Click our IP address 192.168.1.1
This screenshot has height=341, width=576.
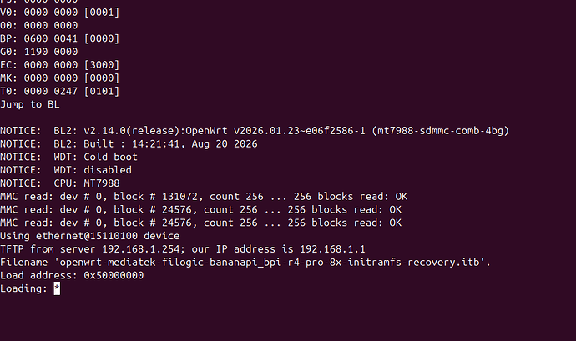point(332,249)
